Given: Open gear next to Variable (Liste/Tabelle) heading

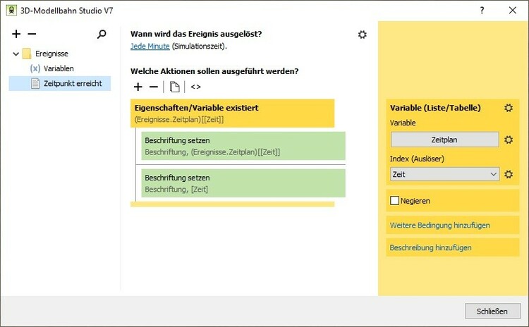Looking at the screenshot, I should (509, 108).
